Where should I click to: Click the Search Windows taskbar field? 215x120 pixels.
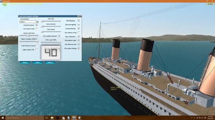25,118
